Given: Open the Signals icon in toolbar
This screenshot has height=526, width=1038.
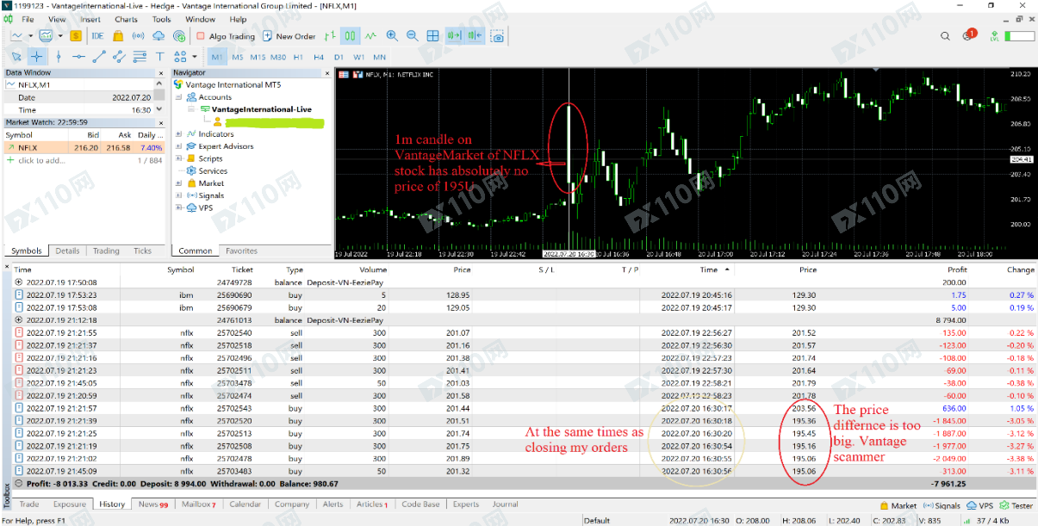Looking at the screenshot, I should 138,36.
